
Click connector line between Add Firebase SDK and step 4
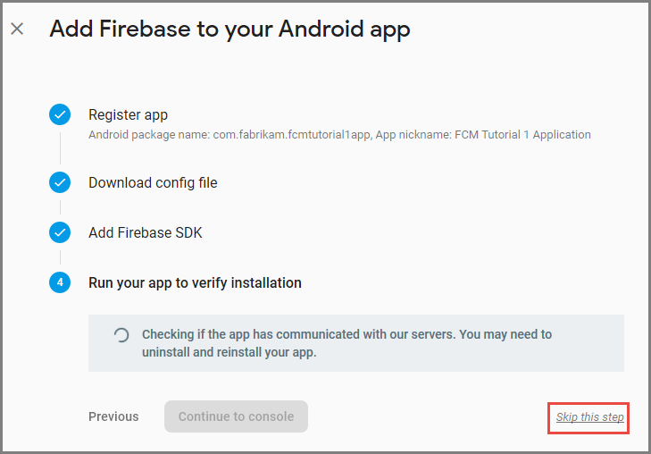[x=60, y=257]
